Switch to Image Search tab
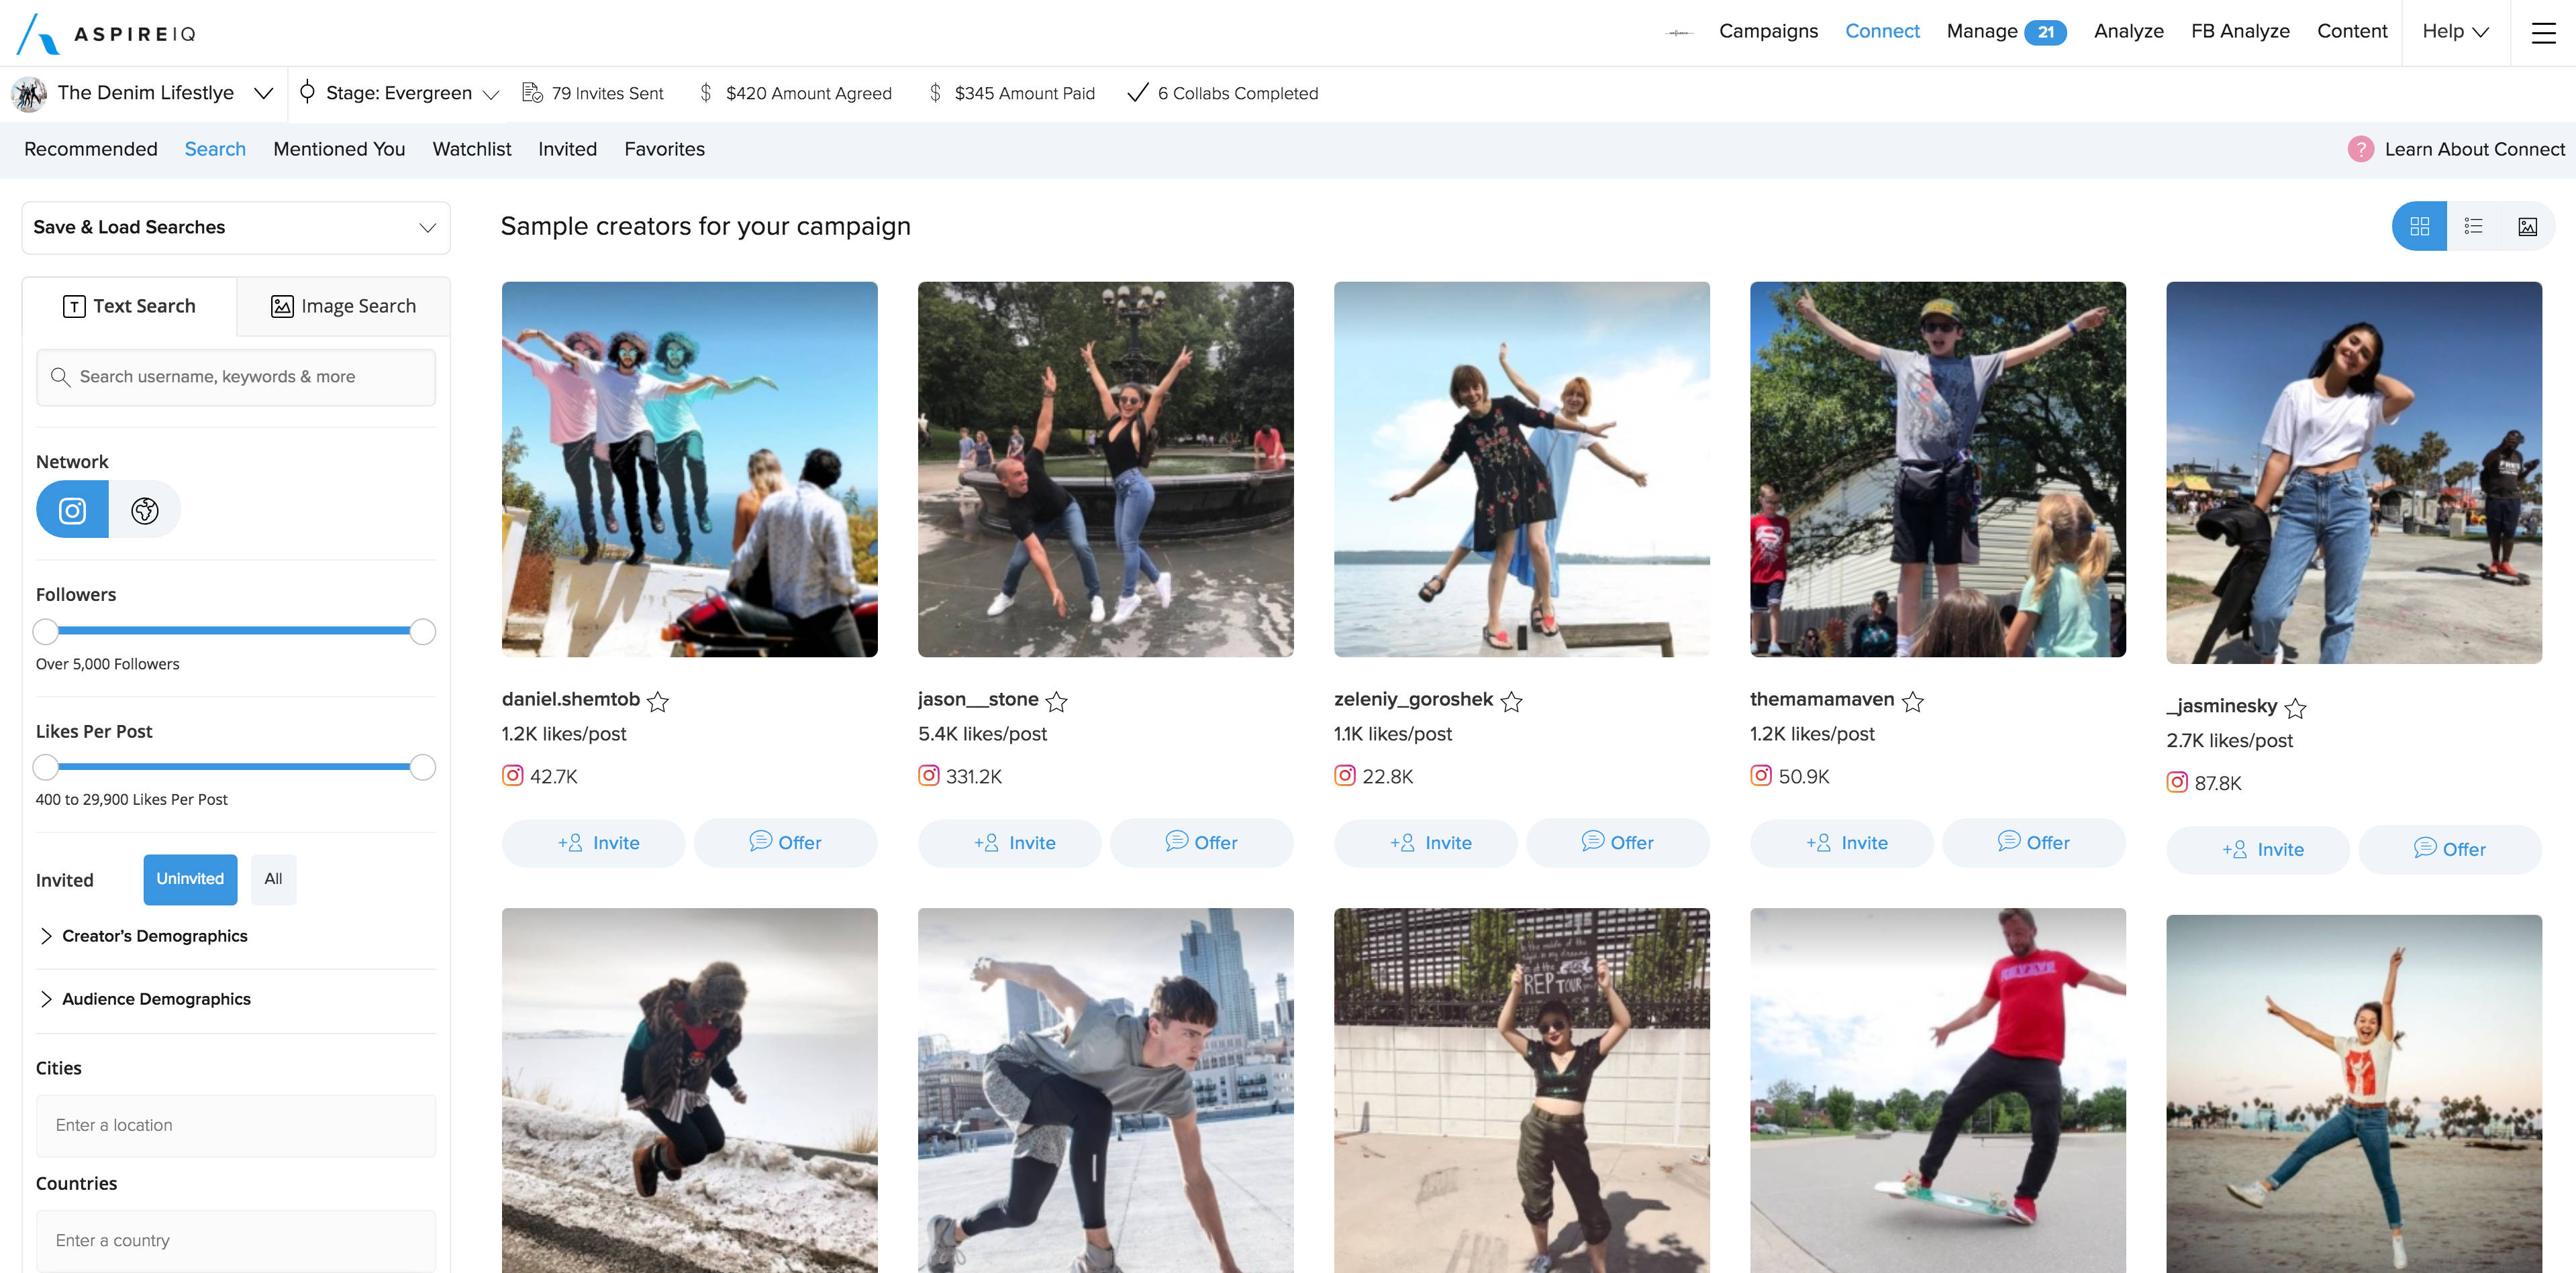Image resolution: width=2576 pixels, height=1273 pixels. coord(343,307)
